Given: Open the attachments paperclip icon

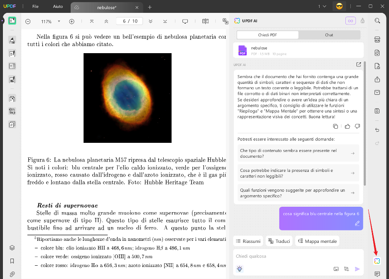Looking at the screenshot, I should pyautogui.click(x=12, y=274).
